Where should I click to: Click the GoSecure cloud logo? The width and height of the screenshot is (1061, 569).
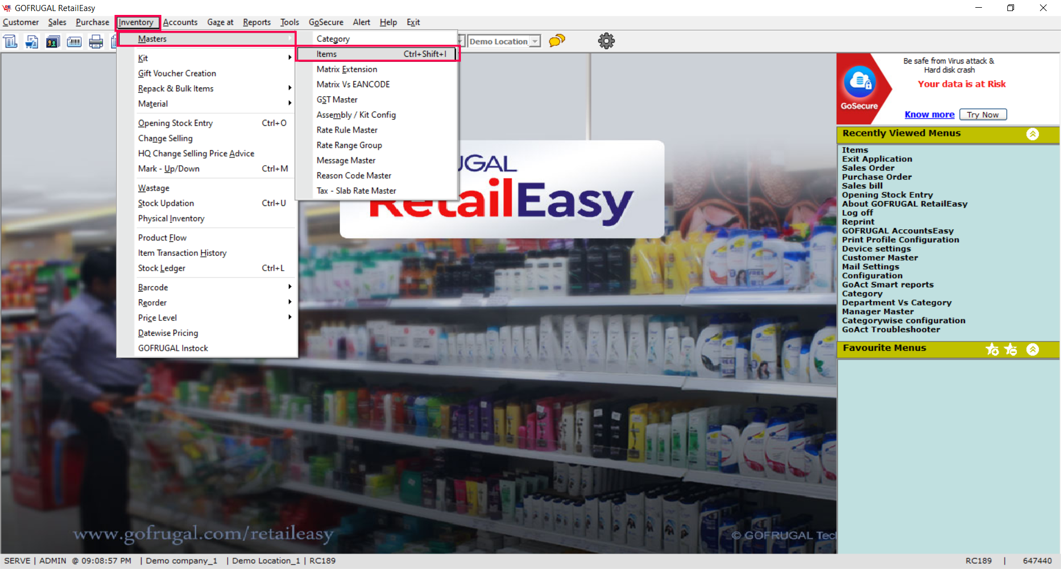(859, 83)
